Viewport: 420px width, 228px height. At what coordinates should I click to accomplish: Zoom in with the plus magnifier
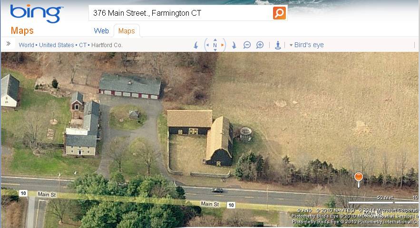pos(260,45)
